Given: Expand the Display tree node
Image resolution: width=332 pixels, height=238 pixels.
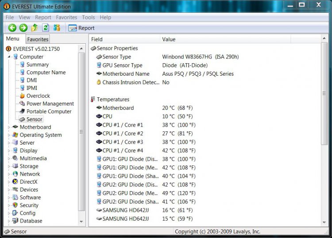Looking at the screenshot, I should (x=9, y=150).
